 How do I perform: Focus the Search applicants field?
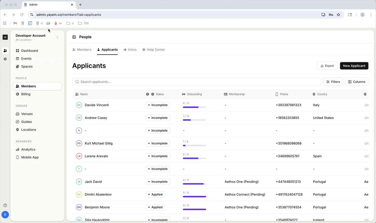click(197, 82)
